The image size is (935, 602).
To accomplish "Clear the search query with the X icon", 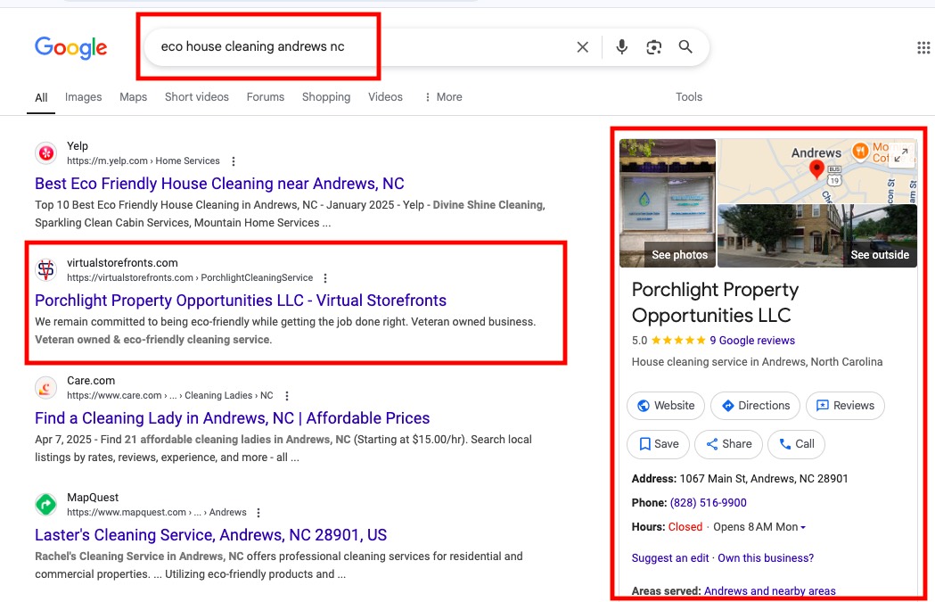I will [583, 47].
